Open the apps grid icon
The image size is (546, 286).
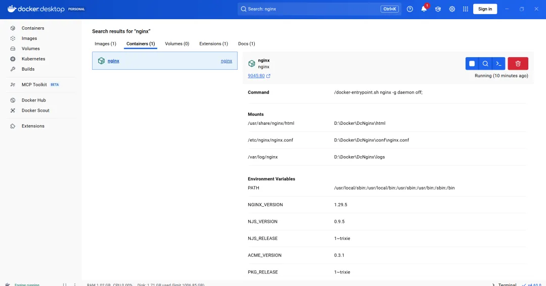point(466,9)
